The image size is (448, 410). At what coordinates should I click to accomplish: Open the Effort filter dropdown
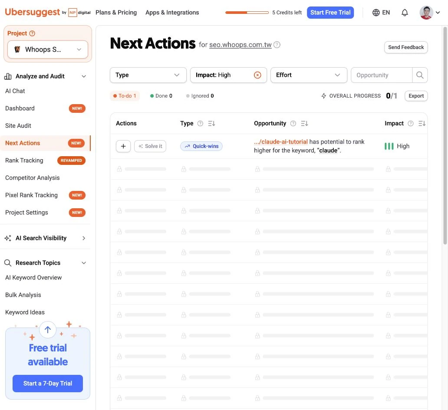309,75
